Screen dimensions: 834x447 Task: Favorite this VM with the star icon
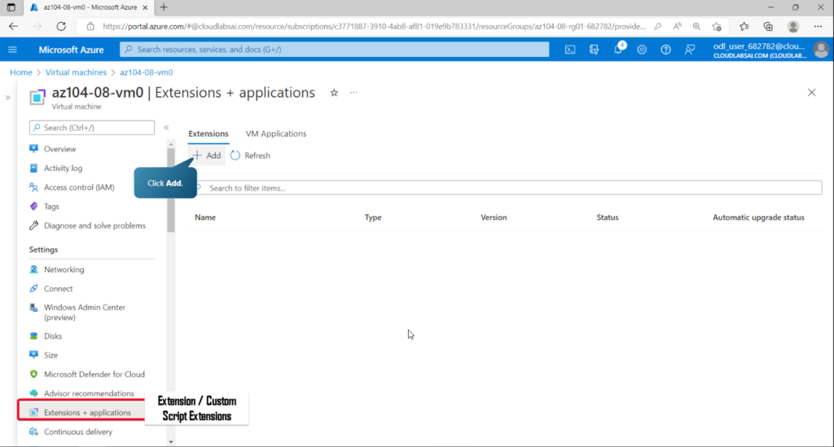(x=334, y=93)
